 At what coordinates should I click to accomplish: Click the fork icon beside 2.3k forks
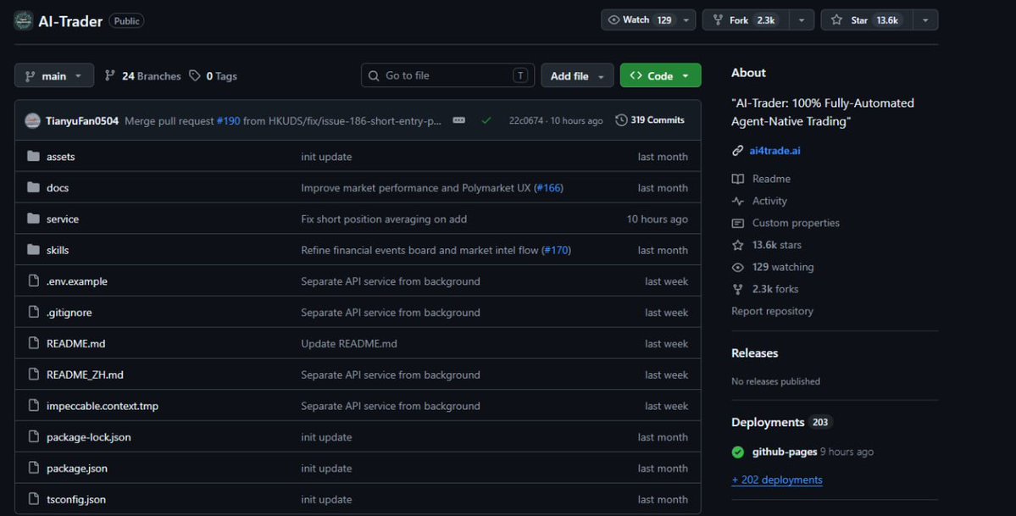[x=737, y=289]
